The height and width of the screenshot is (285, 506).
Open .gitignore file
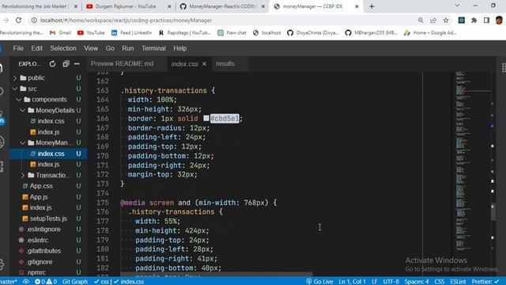coord(40,262)
